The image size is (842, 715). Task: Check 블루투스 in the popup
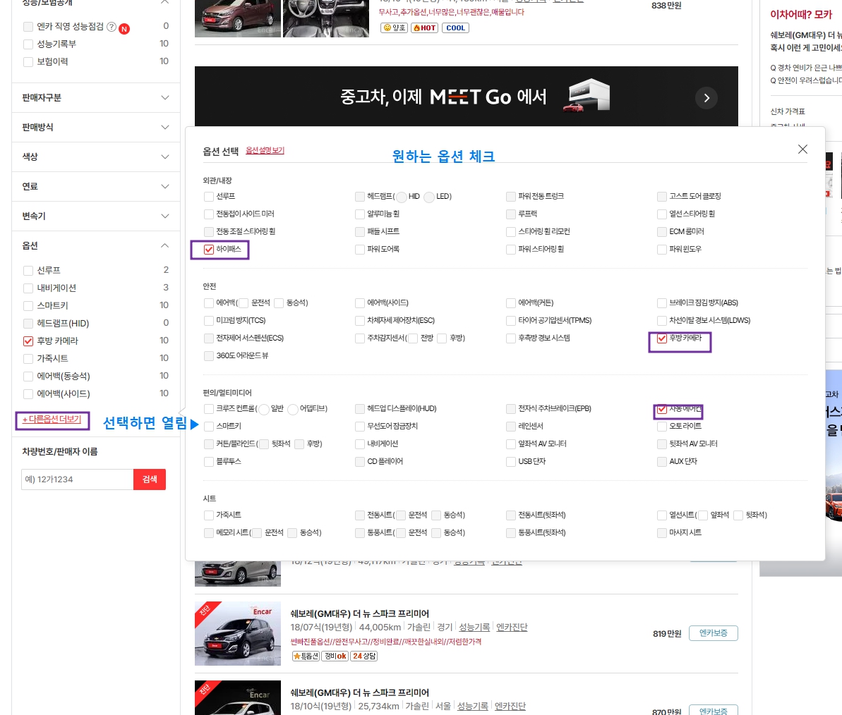(209, 461)
